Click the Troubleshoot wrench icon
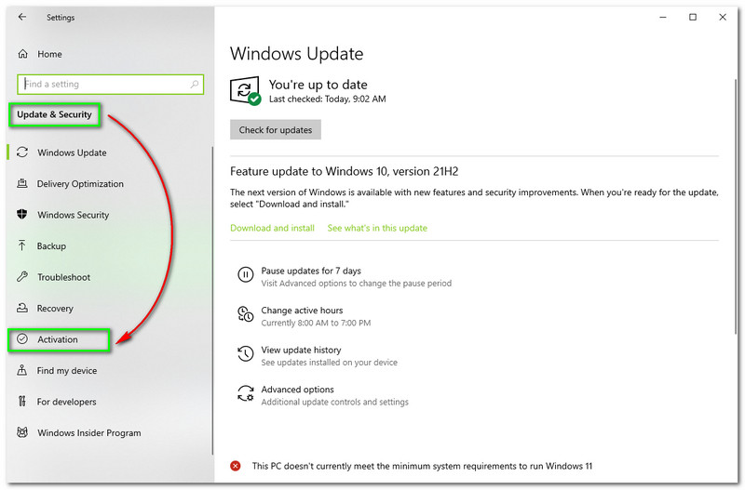Viewport: 745px width, 490px height. (x=22, y=277)
